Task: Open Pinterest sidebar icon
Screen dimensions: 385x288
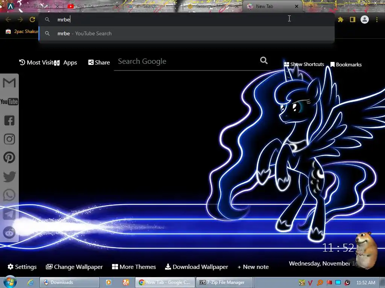Action: [9, 157]
